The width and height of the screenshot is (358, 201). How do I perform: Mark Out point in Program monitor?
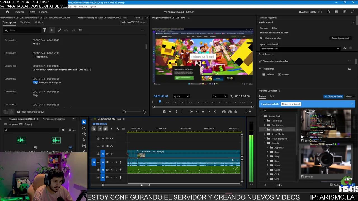click(182, 111)
